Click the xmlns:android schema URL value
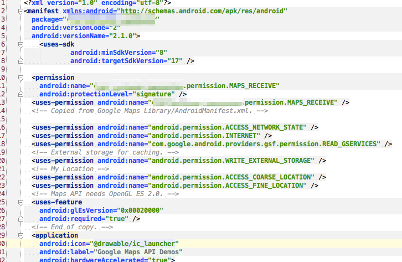 pyautogui.click(x=202, y=11)
